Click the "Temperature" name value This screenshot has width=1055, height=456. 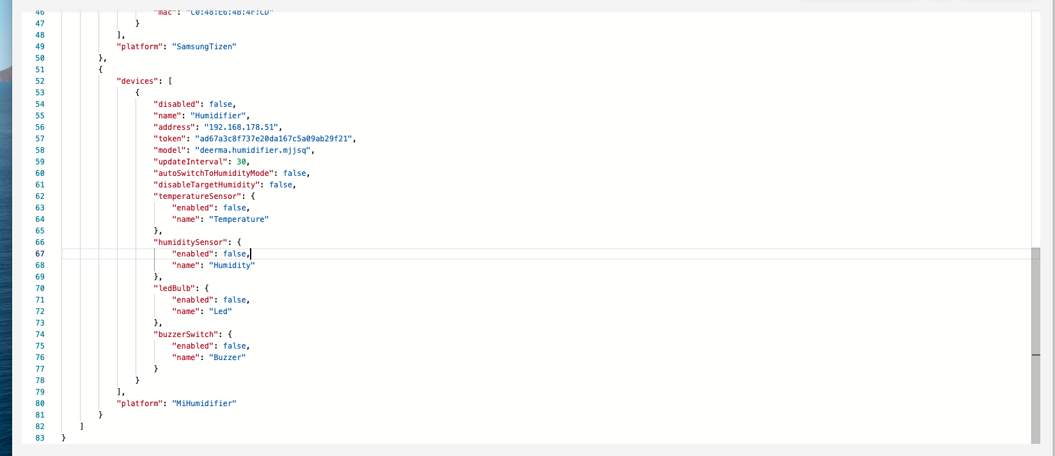pos(238,219)
